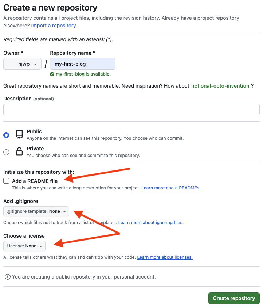Select the Public radio button
The width and height of the screenshot is (263, 307).
(6, 135)
